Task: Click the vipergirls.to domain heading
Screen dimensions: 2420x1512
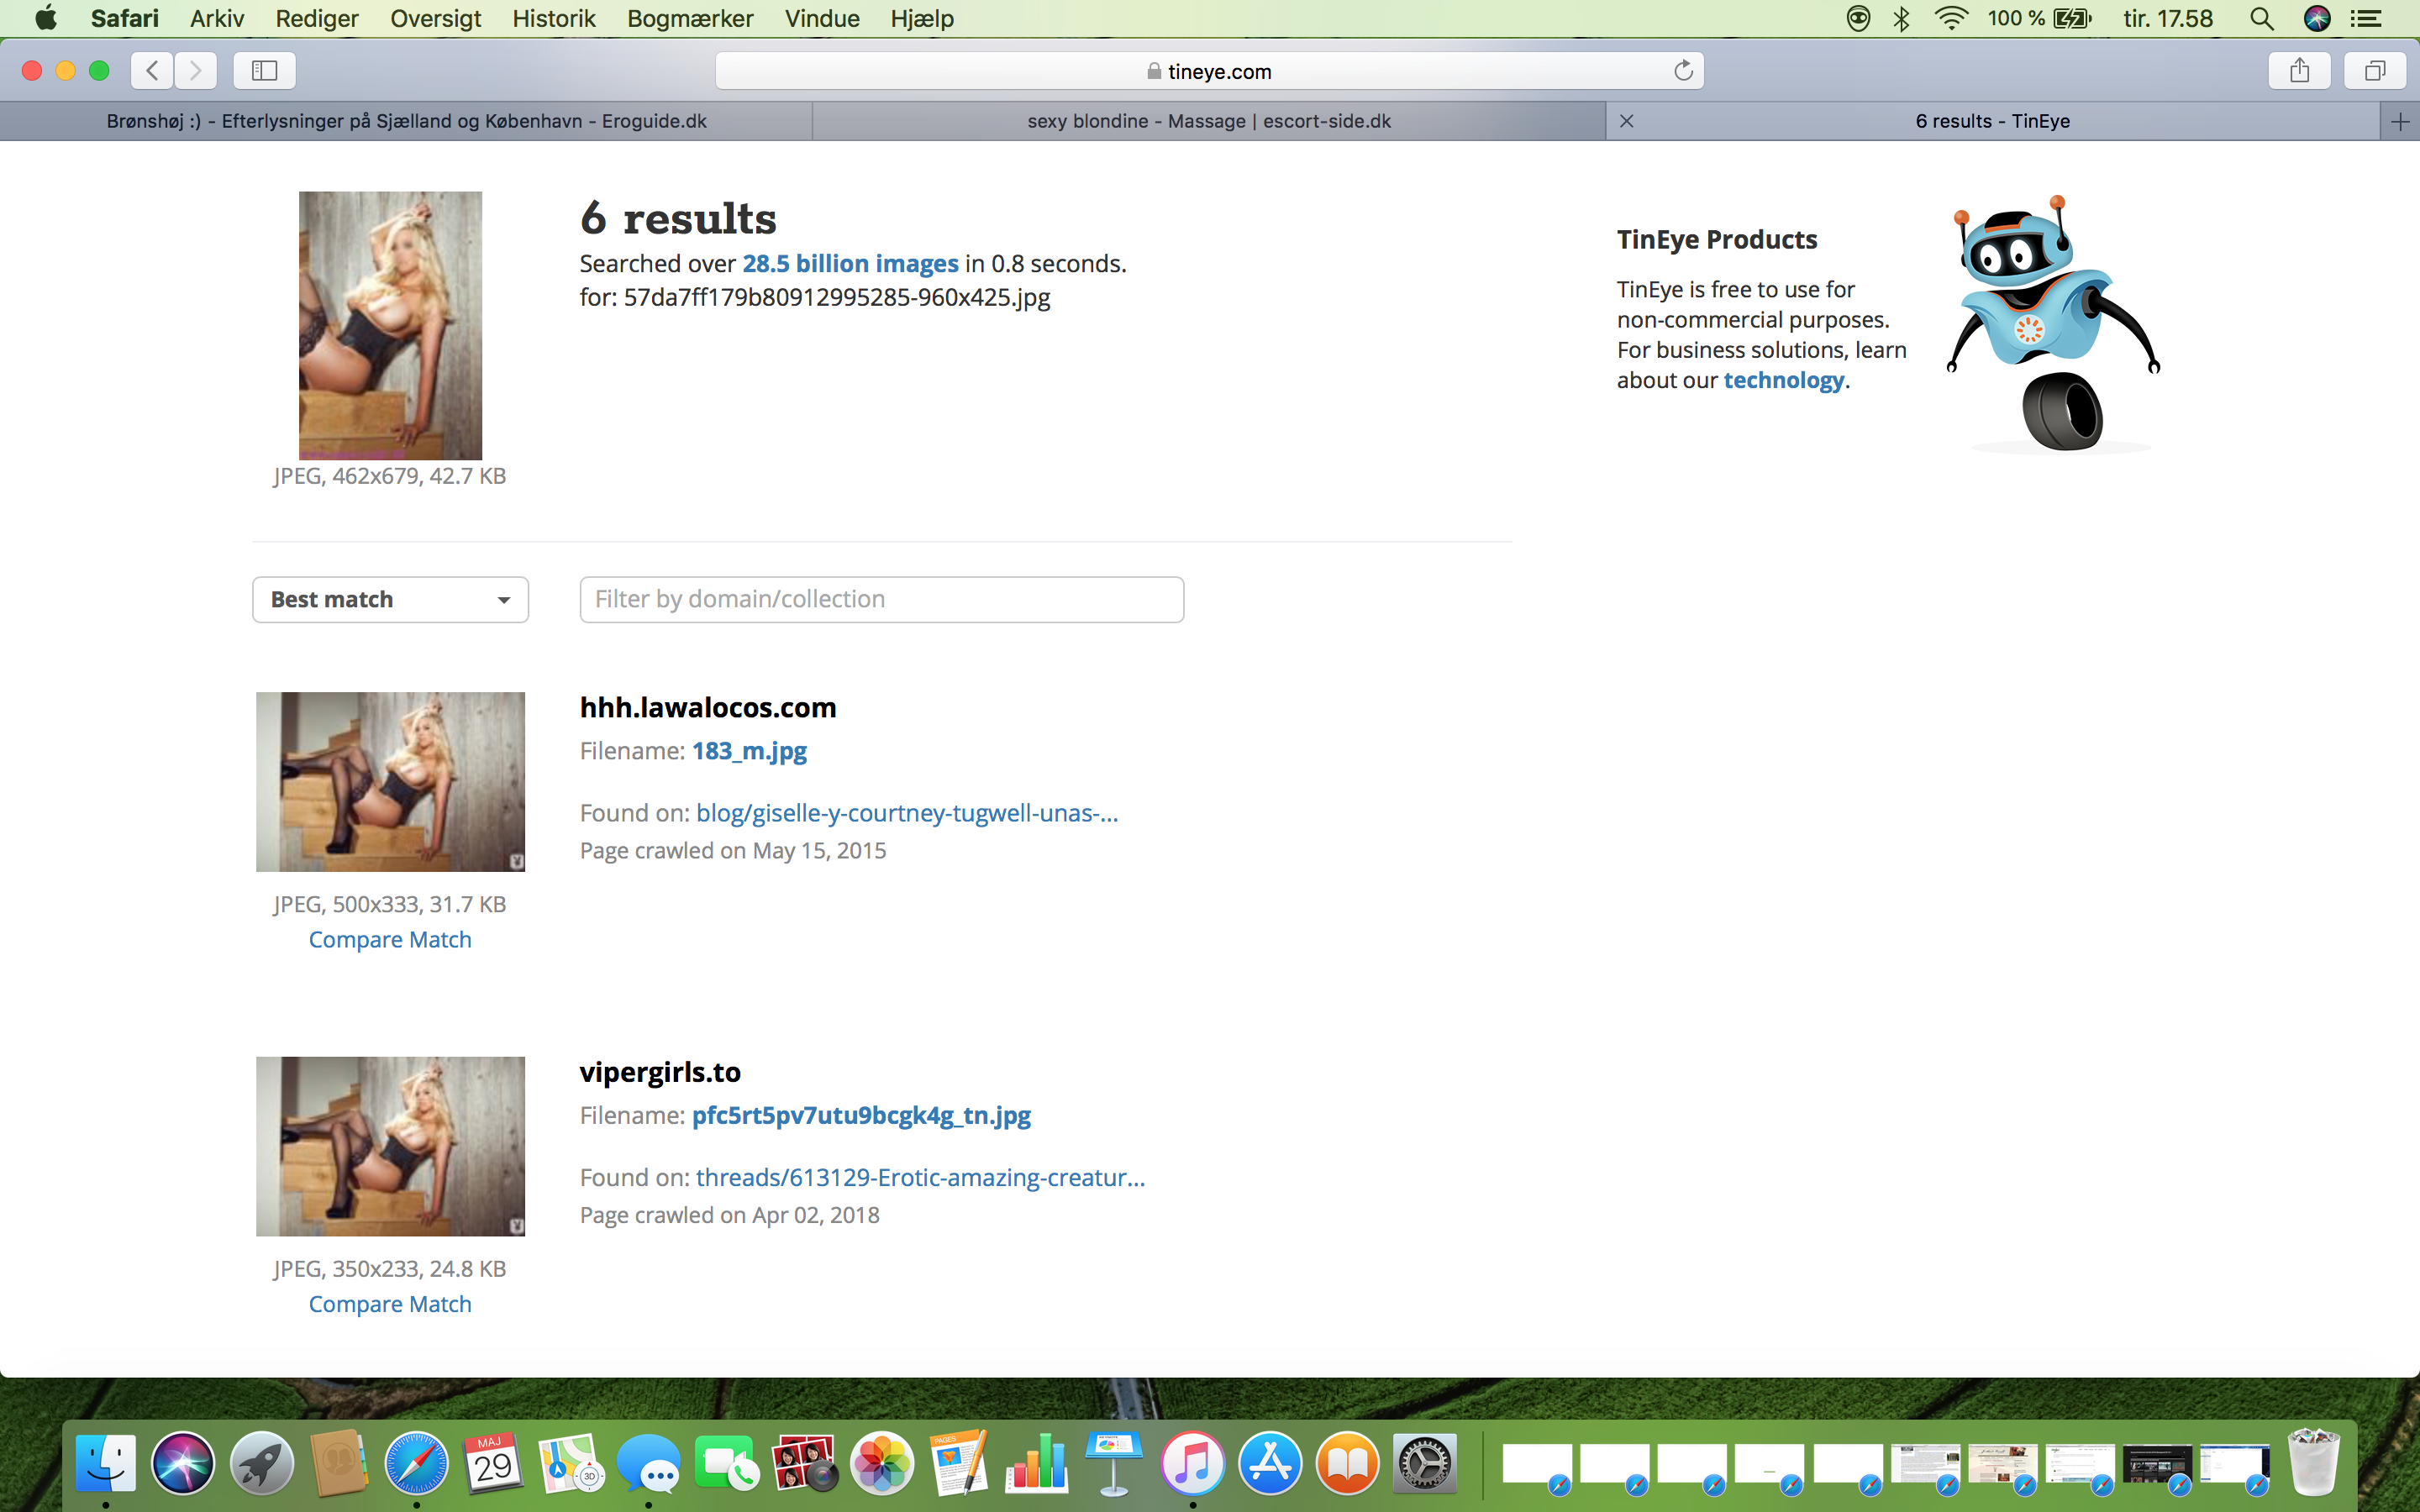Action: click(660, 1072)
